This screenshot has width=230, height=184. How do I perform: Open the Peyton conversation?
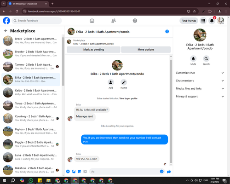click(31, 131)
